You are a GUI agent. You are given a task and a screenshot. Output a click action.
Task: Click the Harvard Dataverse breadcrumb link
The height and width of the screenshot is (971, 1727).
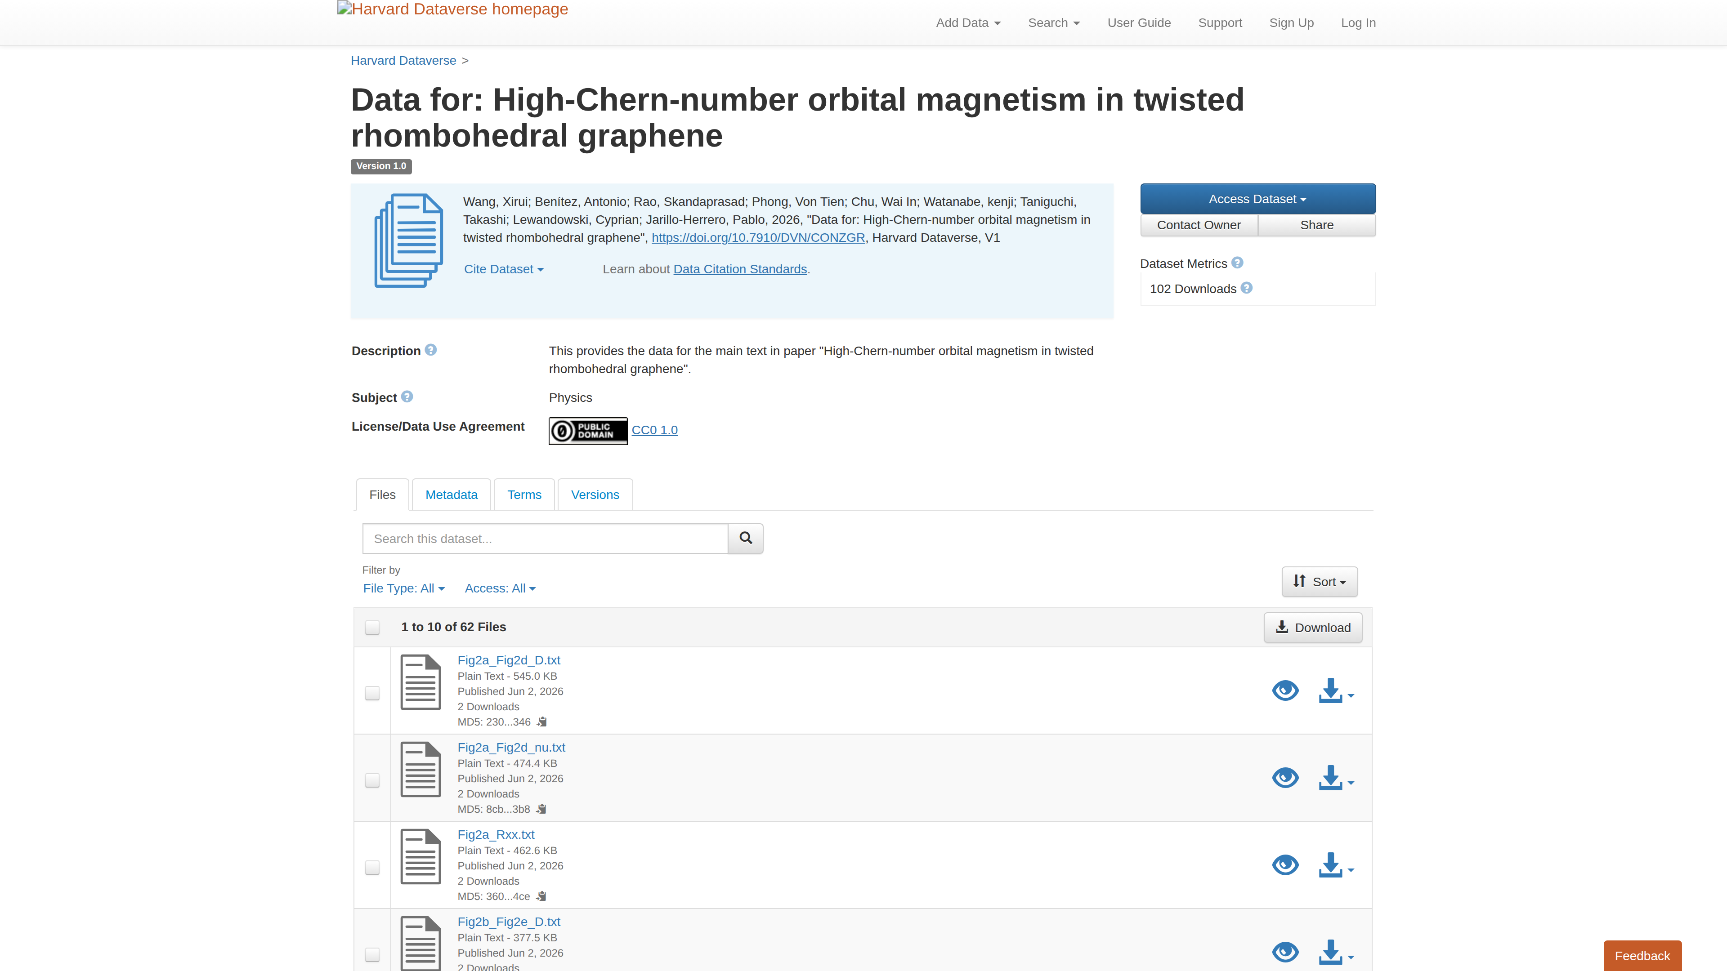tap(403, 60)
